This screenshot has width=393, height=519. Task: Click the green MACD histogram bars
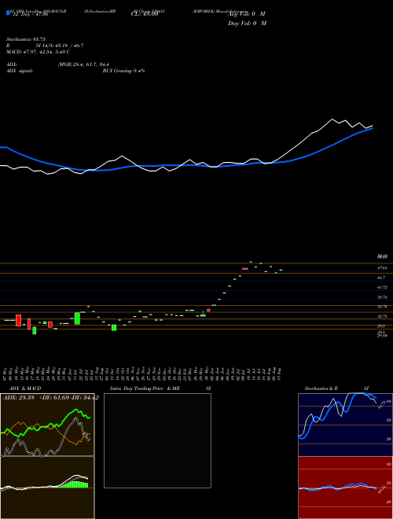pyautogui.click(x=73, y=484)
